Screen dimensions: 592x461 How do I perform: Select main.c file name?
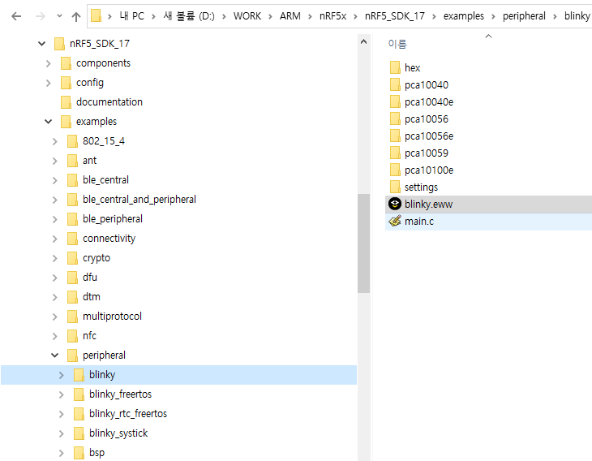[419, 221]
